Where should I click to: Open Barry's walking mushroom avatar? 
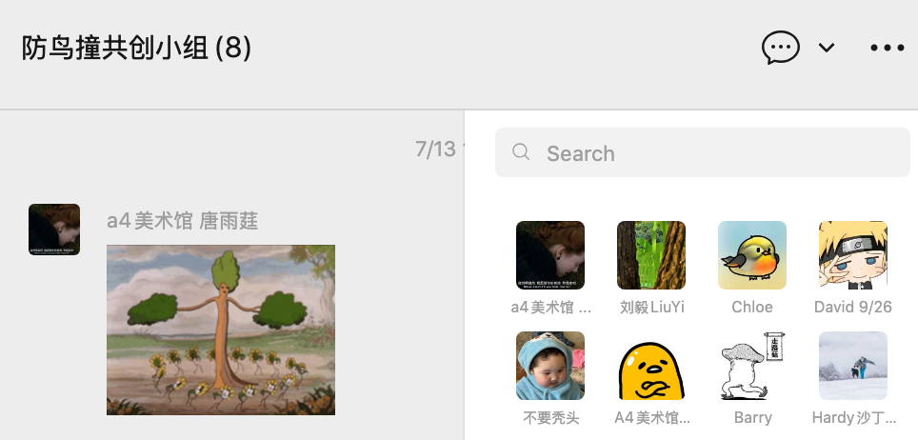752,366
